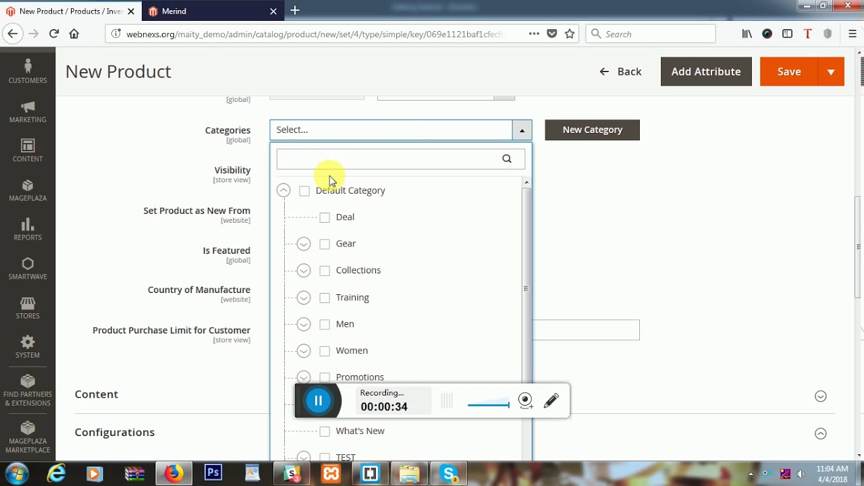
Task: Expand the Gear category node
Action: (304, 244)
